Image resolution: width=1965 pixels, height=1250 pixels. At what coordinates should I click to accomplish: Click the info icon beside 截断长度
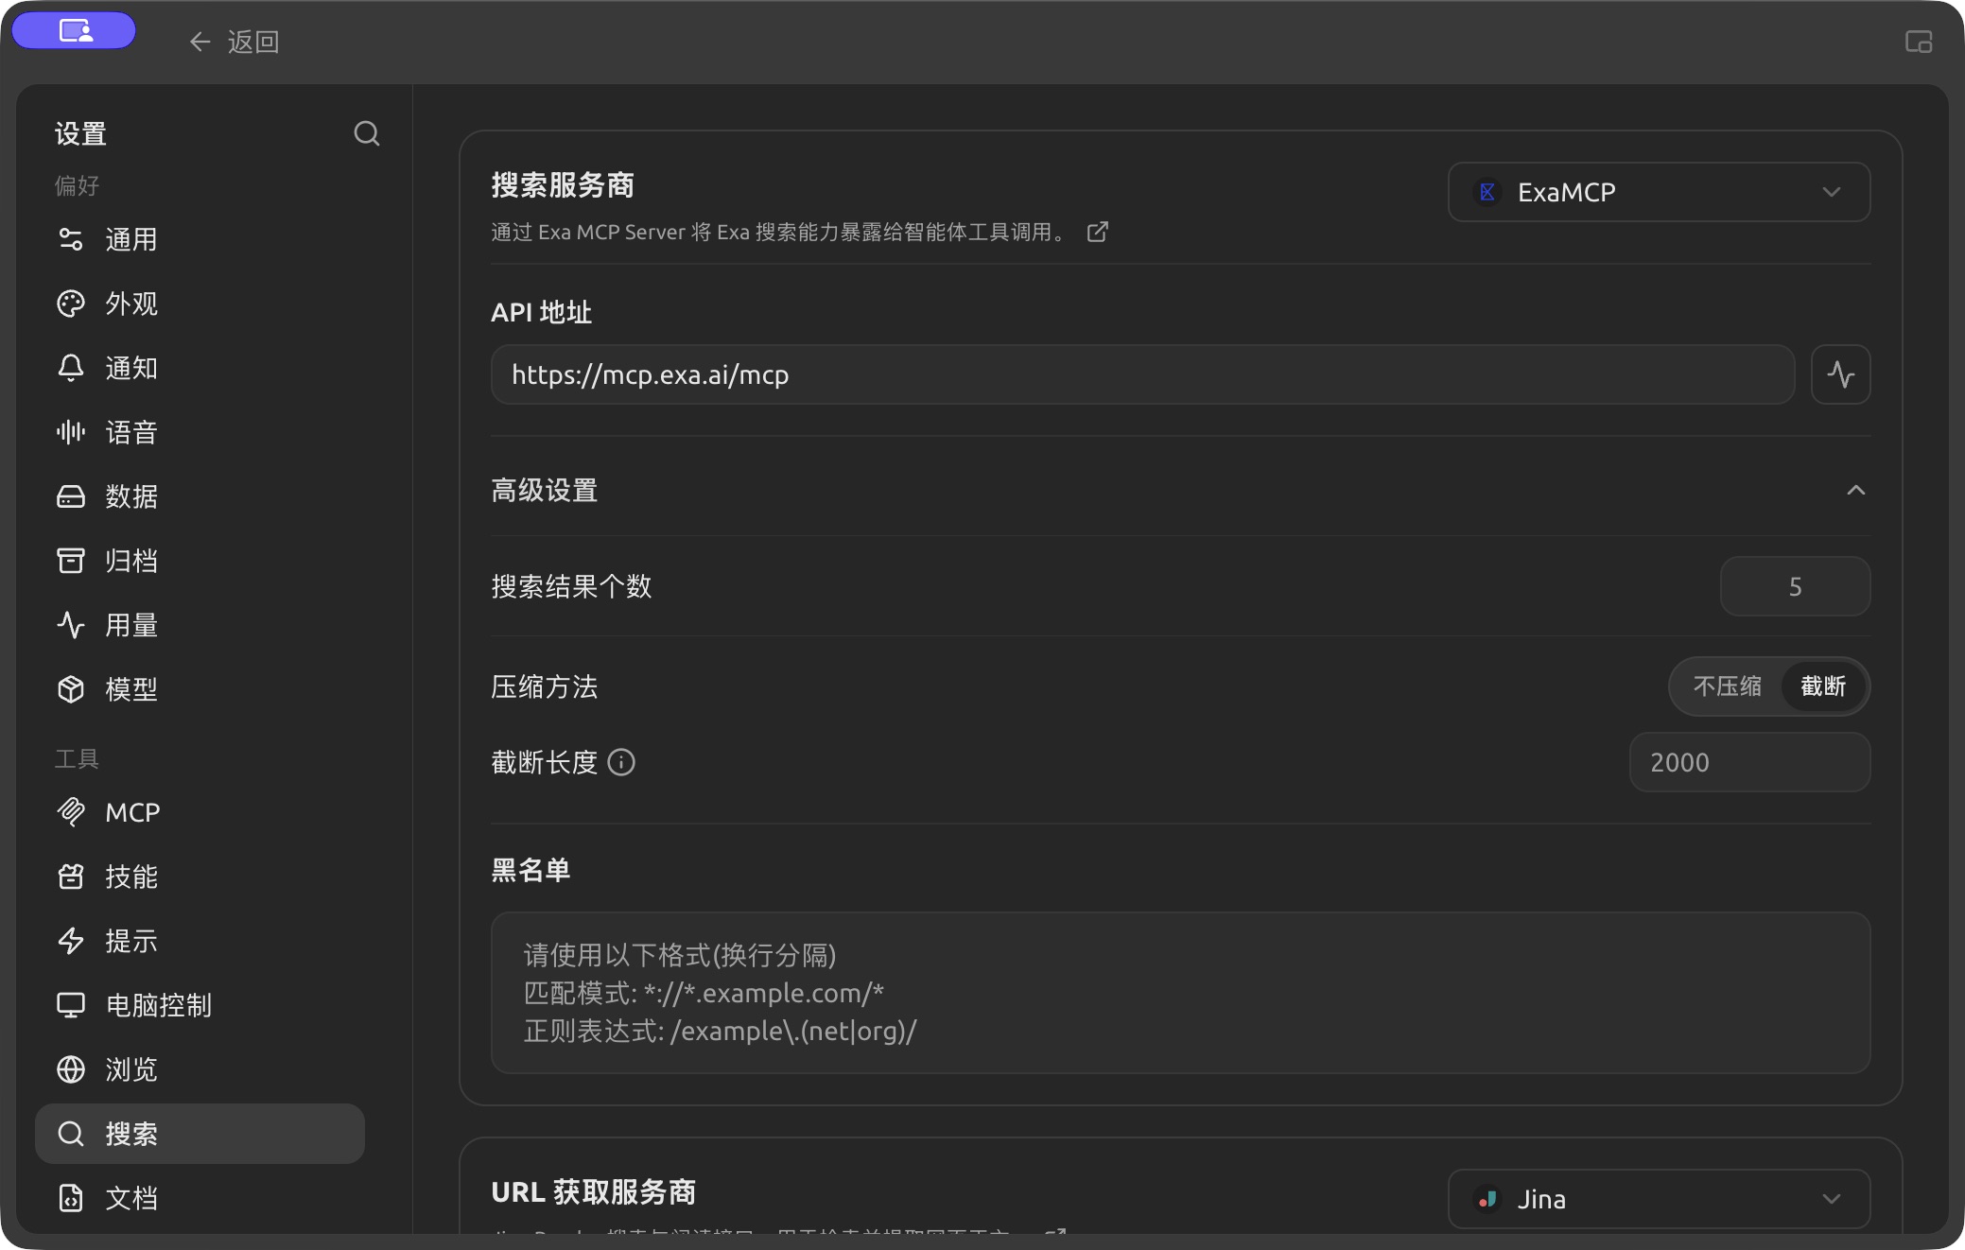[x=621, y=762]
